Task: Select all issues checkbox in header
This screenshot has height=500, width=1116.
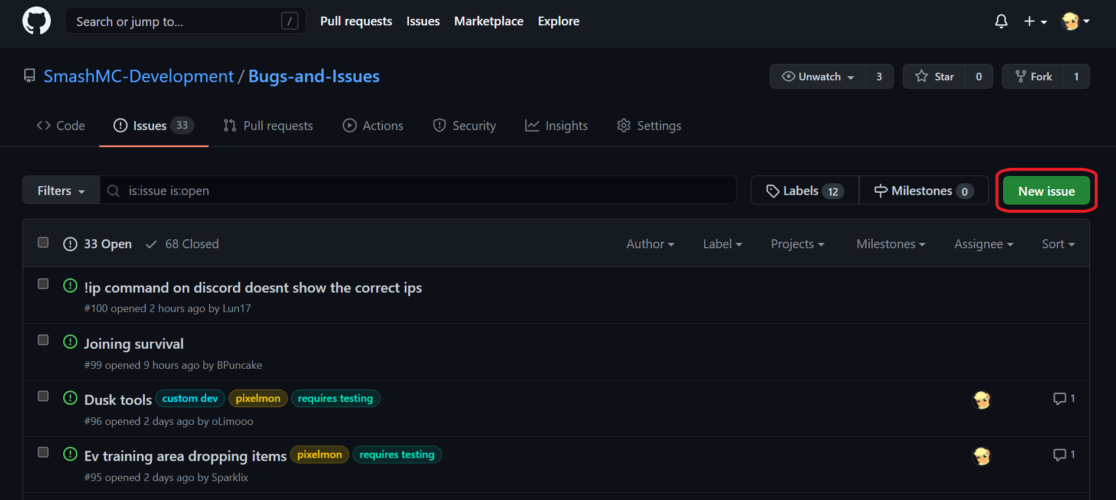Action: (x=43, y=242)
